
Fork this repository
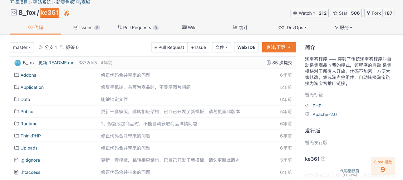pyautogui.click(x=373, y=13)
